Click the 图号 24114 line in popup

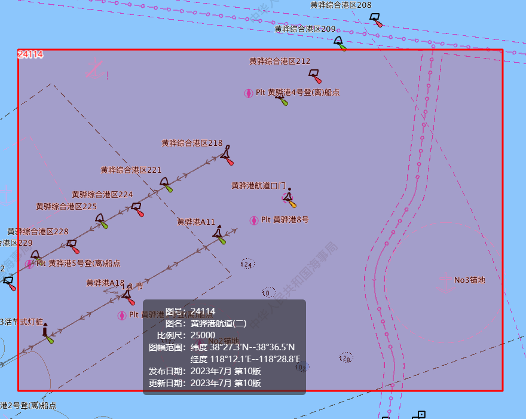190,311
